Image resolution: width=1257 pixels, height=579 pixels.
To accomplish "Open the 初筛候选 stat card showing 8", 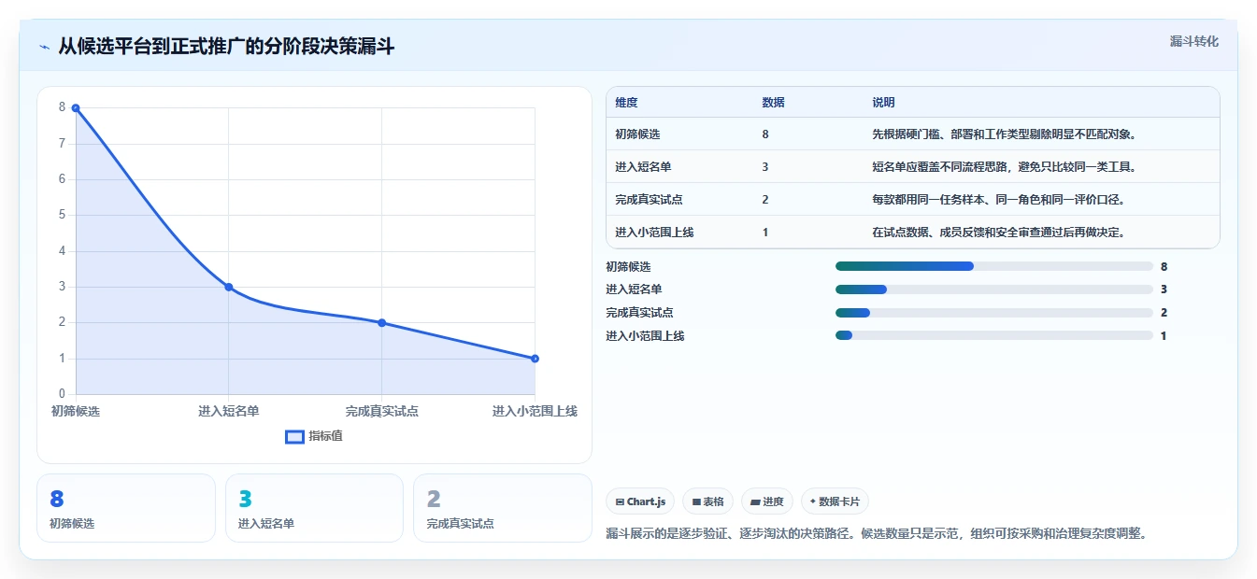I will tap(126, 508).
